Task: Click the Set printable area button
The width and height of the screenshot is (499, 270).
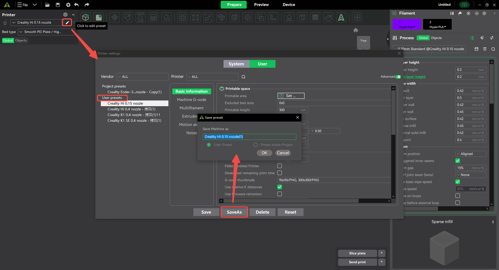Action: point(291,96)
